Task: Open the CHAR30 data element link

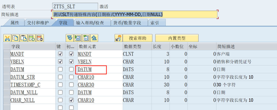Action: point(86,85)
